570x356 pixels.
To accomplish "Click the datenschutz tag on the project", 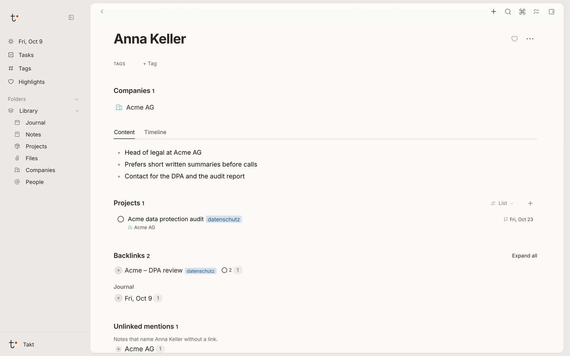I will tap(224, 219).
